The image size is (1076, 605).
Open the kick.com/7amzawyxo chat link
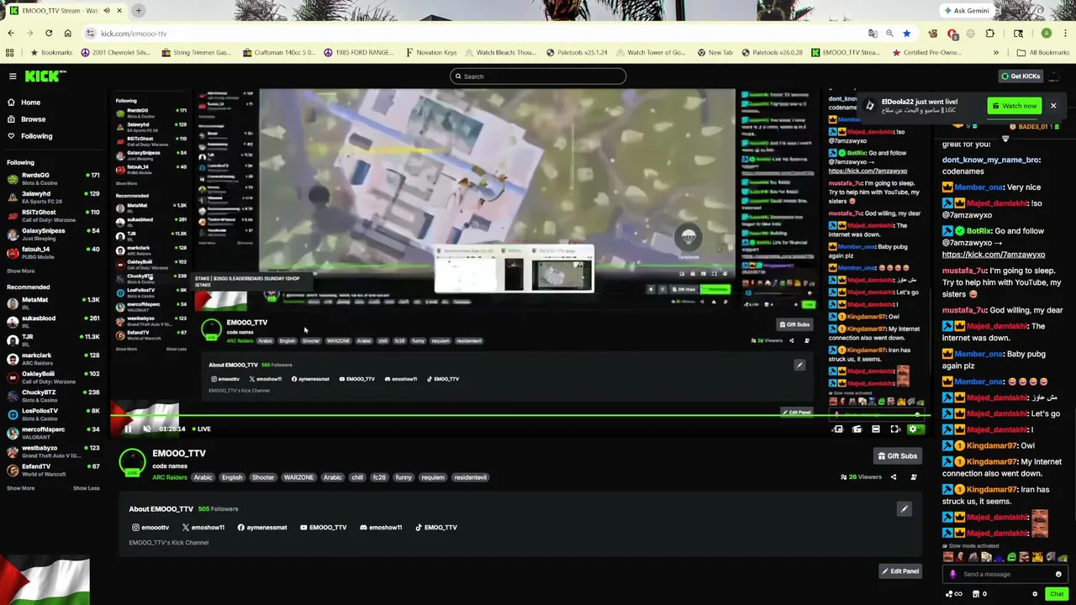pos(994,255)
